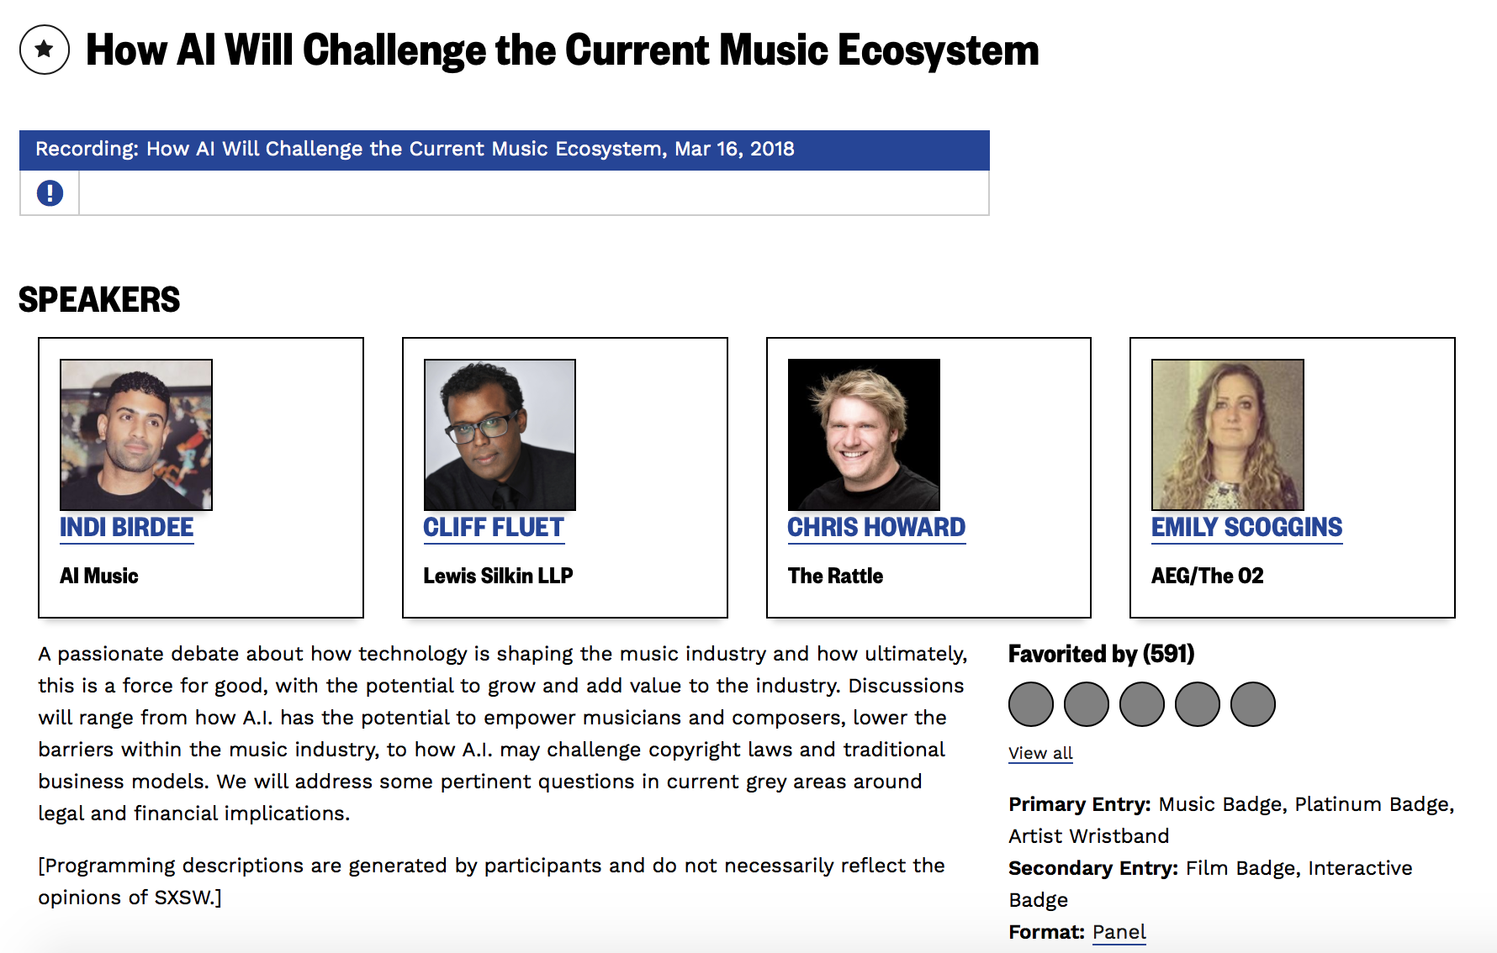Visit the CHRIS HOWARD profile link
This screenshot has width=1497, height=953.
[876, 528]
